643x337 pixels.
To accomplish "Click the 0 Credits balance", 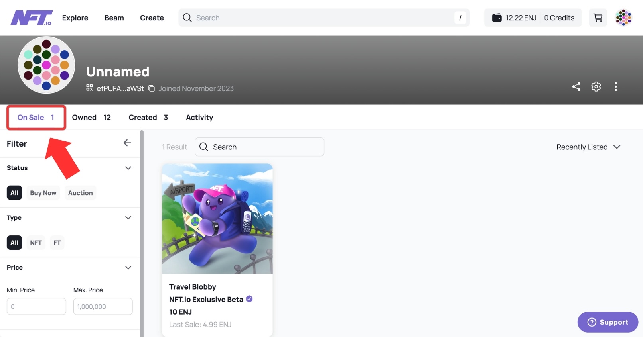I will click(x=559, y=18).
